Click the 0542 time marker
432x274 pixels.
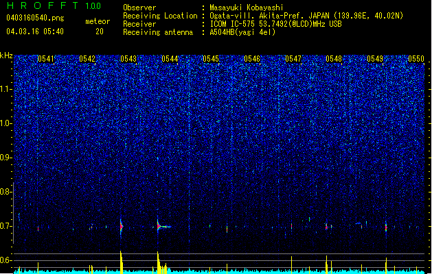(x=87, y=59)
